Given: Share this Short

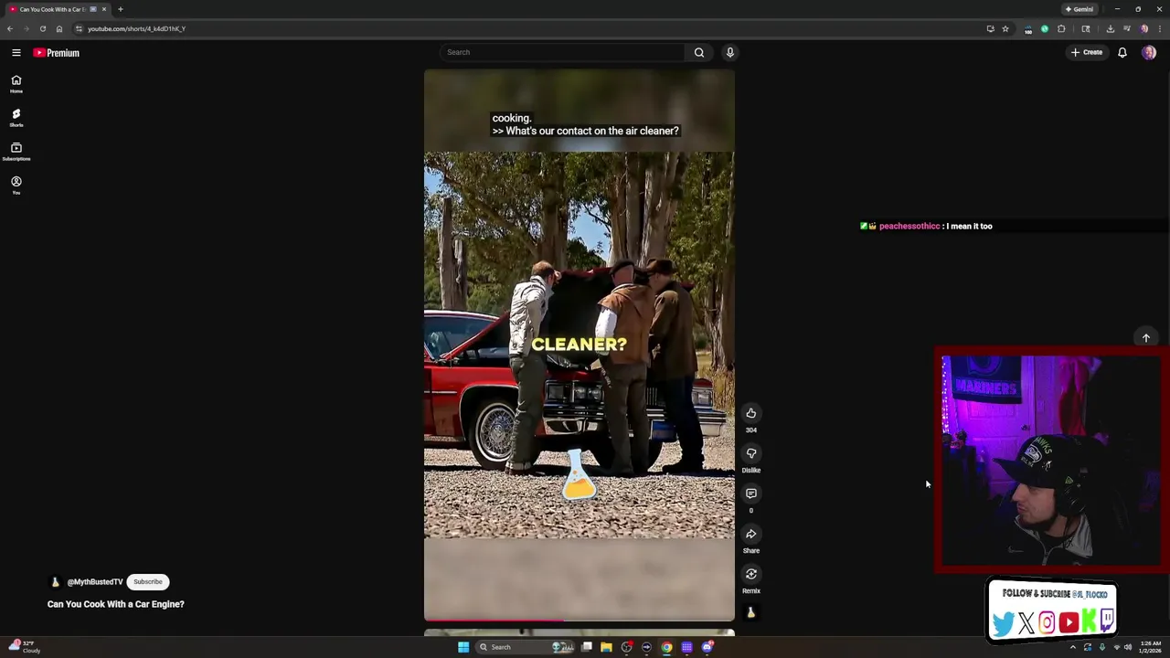Looking at the screenshot, I should pos(750,534).
